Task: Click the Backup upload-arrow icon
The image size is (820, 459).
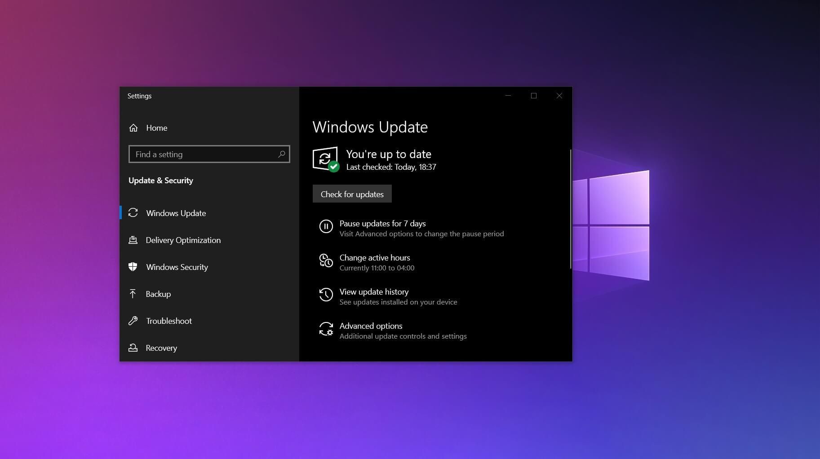Action: pyautogui.click(x=133, y=294)
